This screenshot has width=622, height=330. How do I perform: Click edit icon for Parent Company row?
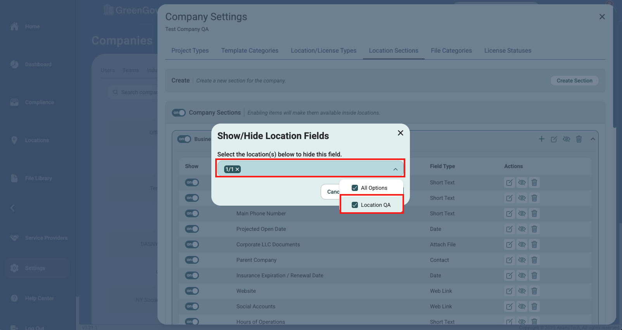[509, 260]
